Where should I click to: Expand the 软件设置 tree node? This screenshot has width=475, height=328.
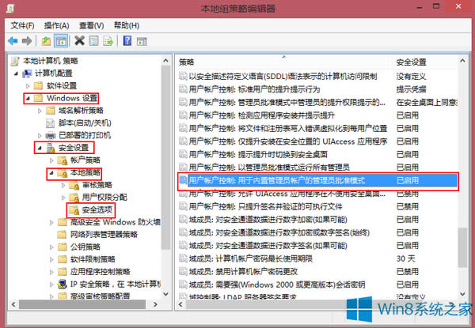[x=28, y=86]
